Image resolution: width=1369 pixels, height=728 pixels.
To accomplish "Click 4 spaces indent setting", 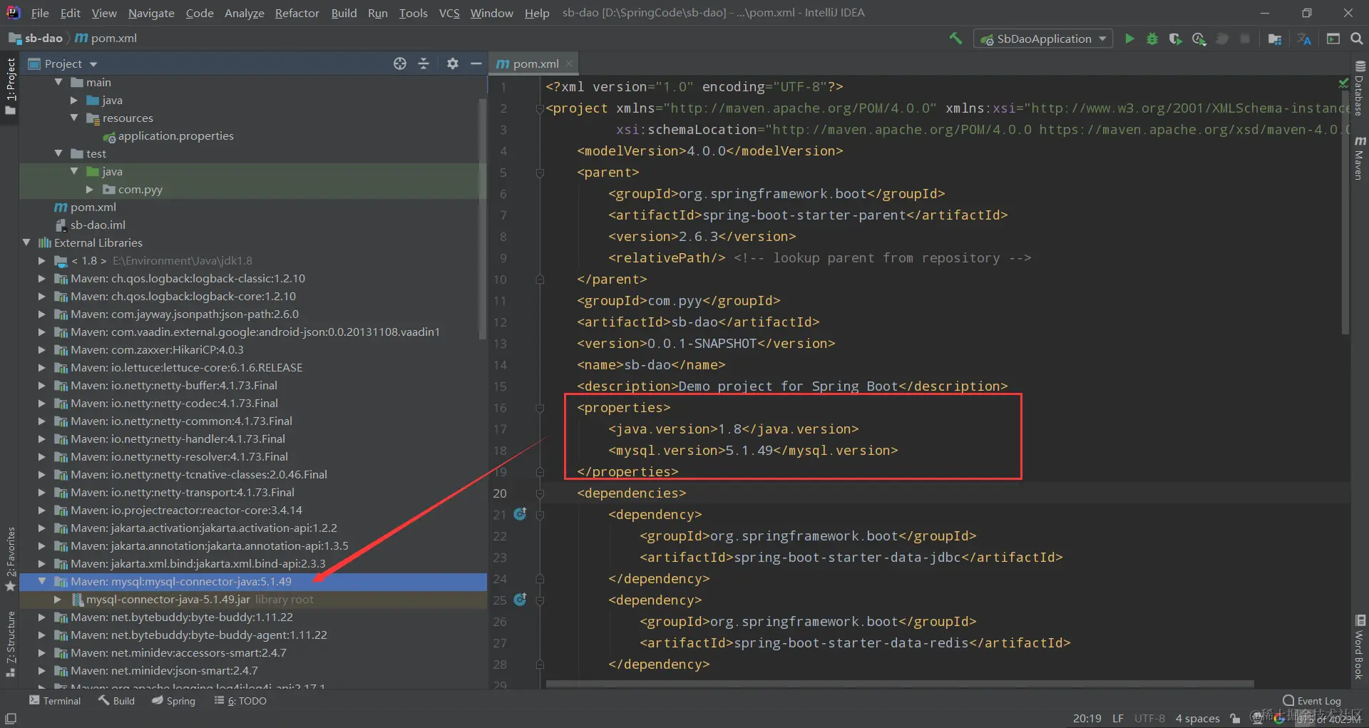I will tap(1197, 719).
